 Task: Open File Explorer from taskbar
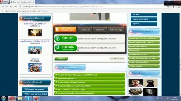(x=20, y=98)
